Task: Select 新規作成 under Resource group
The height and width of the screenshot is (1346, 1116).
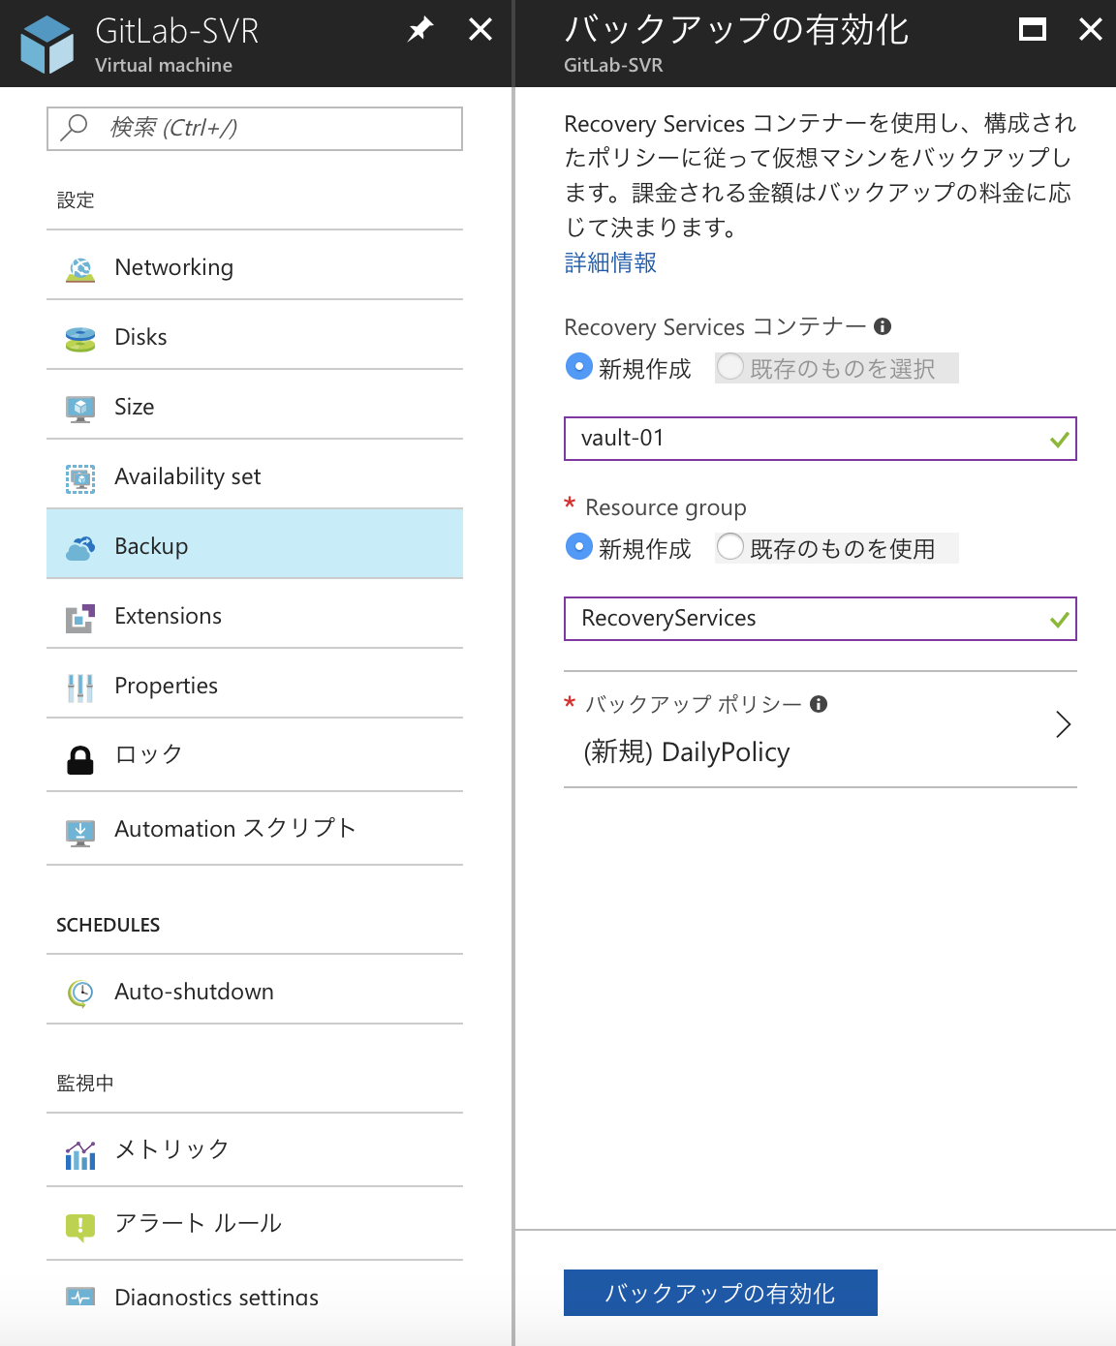Action: click(x=578, y=547)
